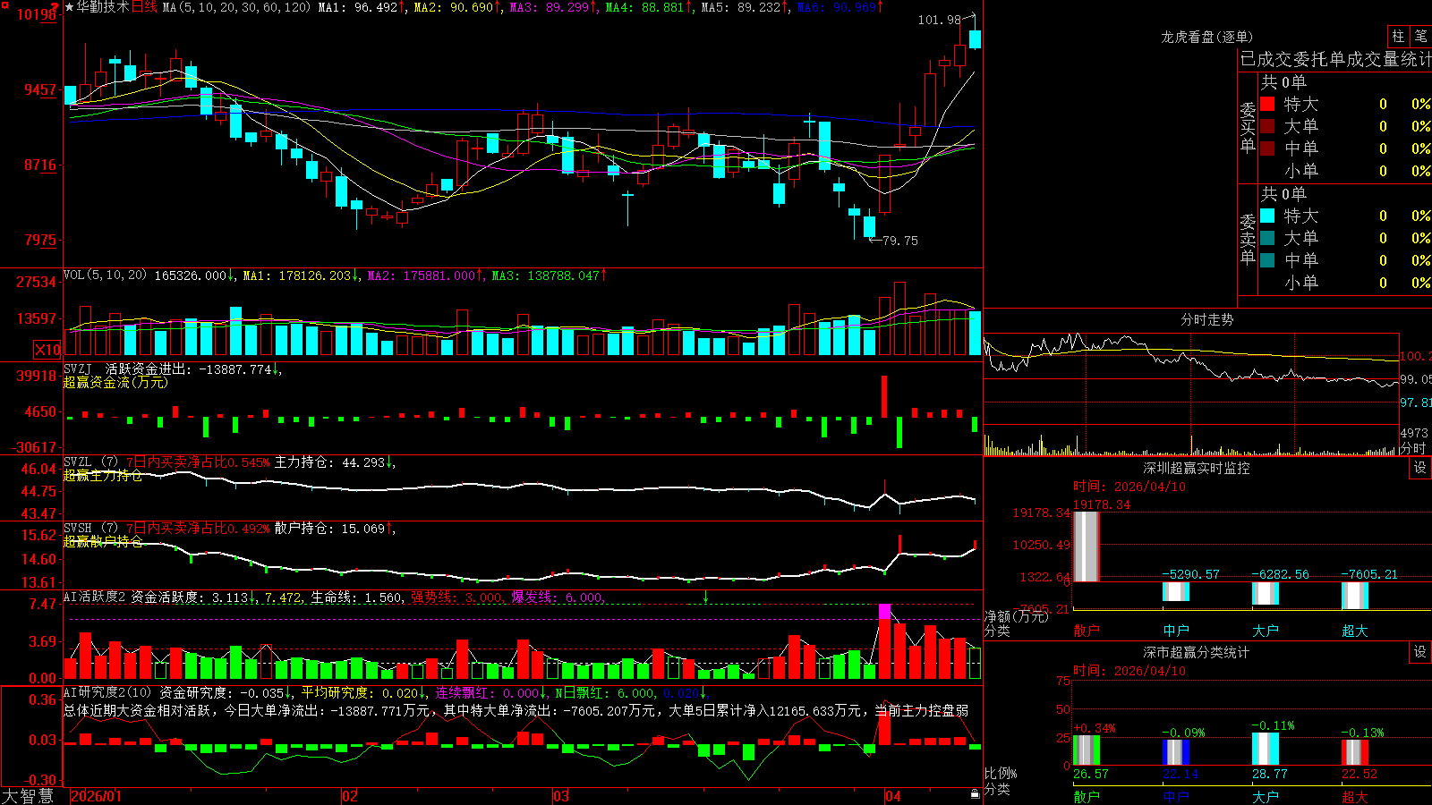Click the AI活跃度2 indicator name

(x=95, y=597)
